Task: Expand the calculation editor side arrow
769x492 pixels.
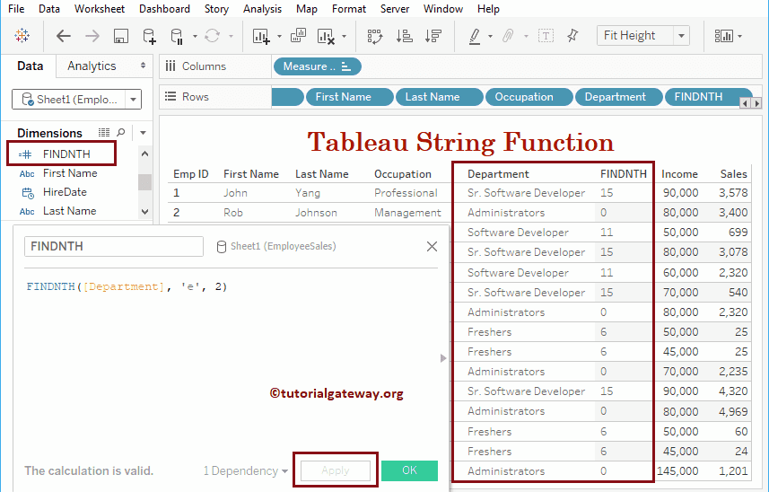Action: [x=443, y=358]
